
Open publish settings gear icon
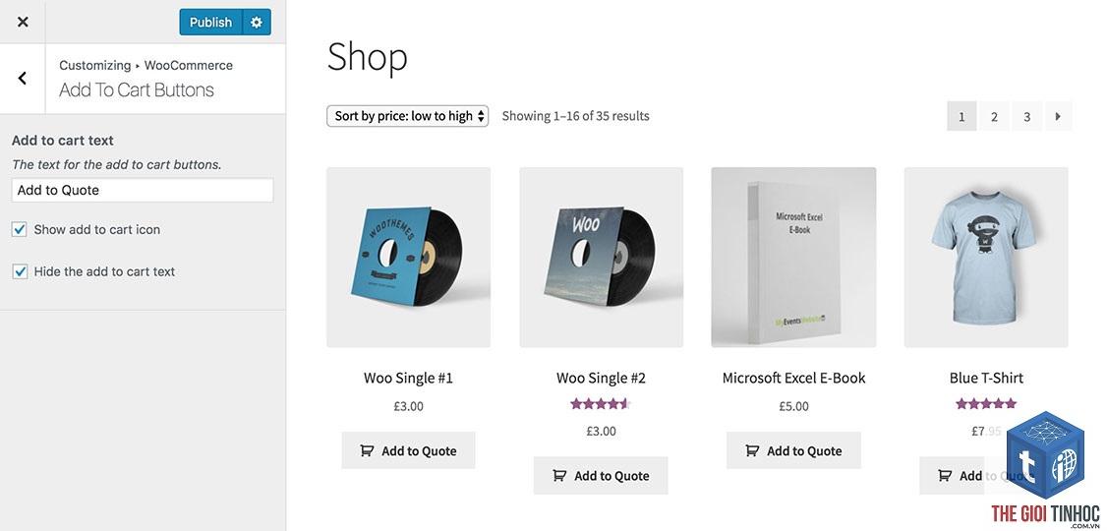257,22
